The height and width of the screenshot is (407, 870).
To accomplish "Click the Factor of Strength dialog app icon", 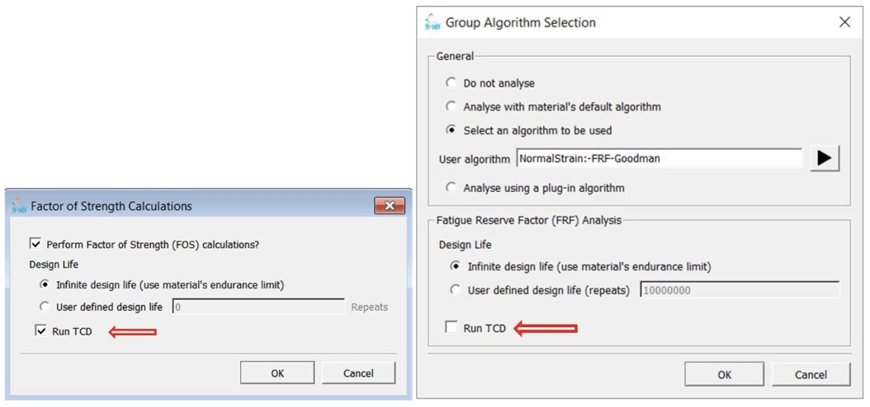I will pyautogui.click(x=19, y=206).
